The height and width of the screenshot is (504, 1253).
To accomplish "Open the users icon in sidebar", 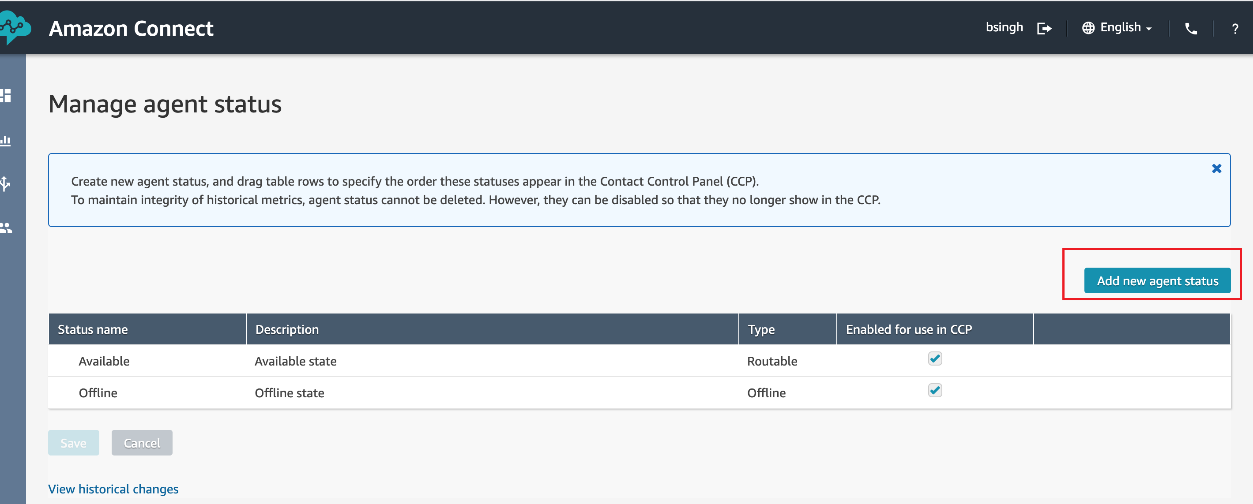I will [6, 228].
